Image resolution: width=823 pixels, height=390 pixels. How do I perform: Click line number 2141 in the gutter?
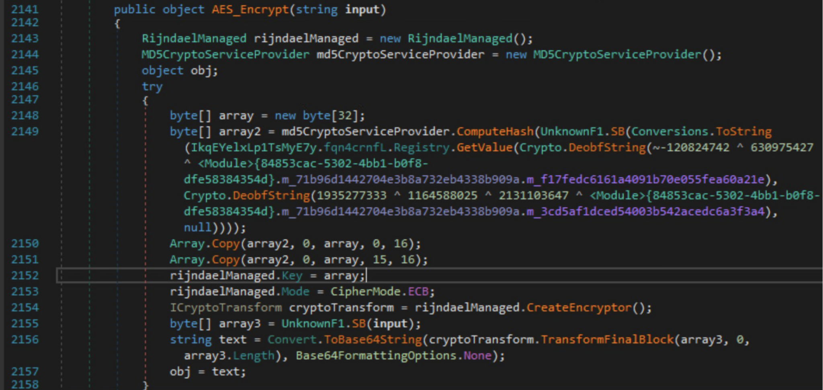pyautogui.click(x=25, y=9)
